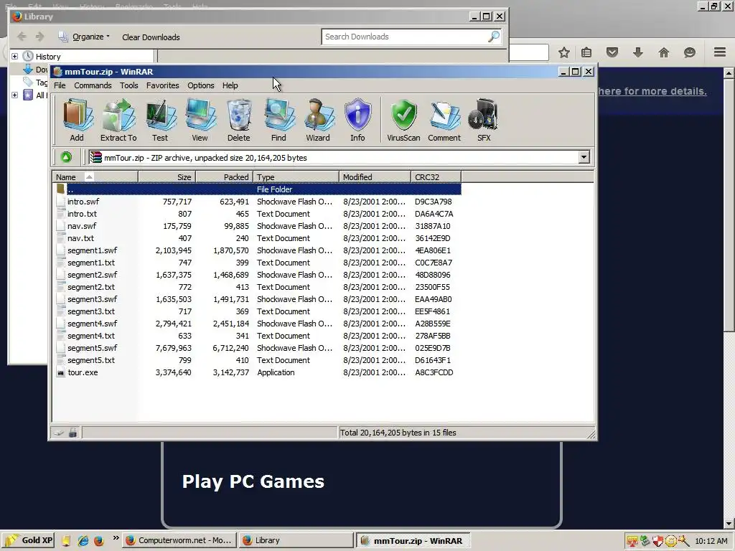Open the Firefox bookmarks list icon

point(586,52)
